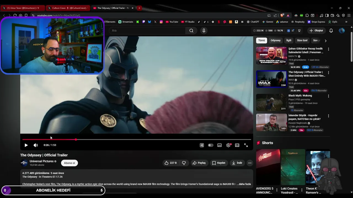Open the Gemini bookmark
This screenshot has width=353, height=198.
268,22
